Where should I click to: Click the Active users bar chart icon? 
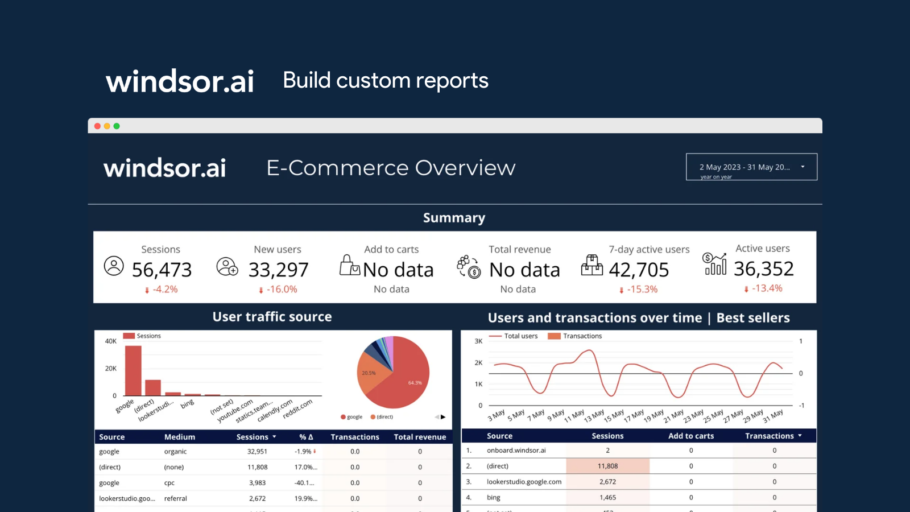(x=715, y=264)
